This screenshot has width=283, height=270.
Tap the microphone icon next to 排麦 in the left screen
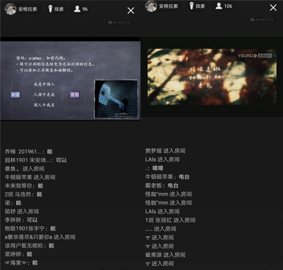pos(50,9)
